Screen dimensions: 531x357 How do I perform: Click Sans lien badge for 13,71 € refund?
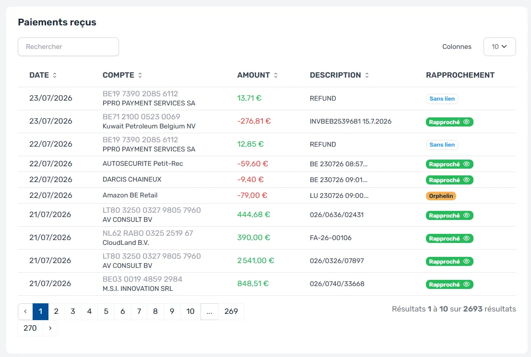coord(442,99)
